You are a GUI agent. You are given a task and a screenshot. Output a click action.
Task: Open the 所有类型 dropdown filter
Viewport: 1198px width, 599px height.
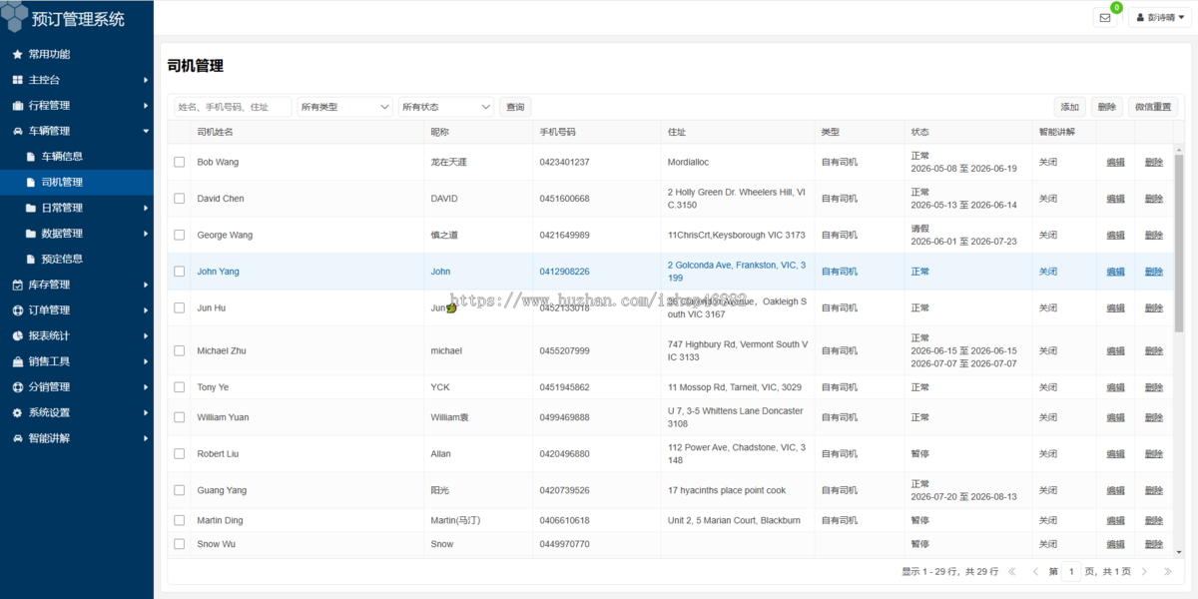pos(345,107)
